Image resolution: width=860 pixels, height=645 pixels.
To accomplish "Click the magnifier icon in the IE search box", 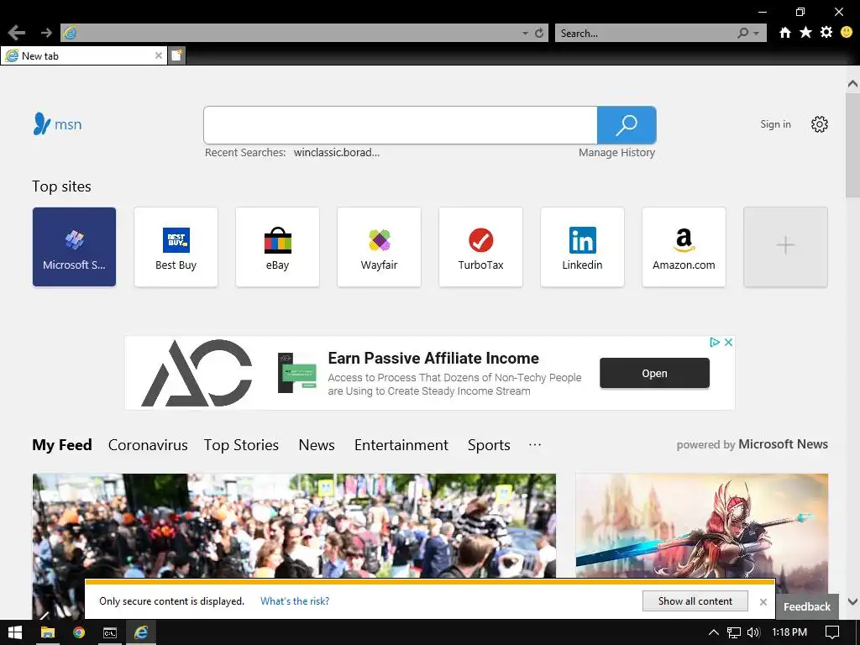I will tap(742, 33).
